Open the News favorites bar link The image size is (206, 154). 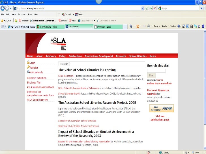[73, 21]
